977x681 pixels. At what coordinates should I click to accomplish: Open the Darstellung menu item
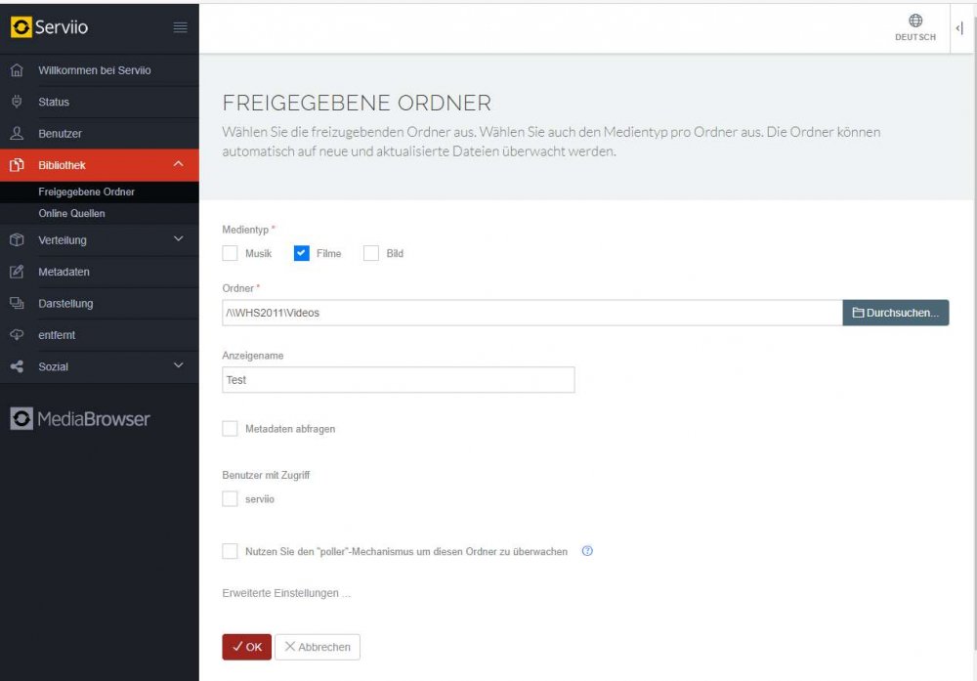[99, 304]
